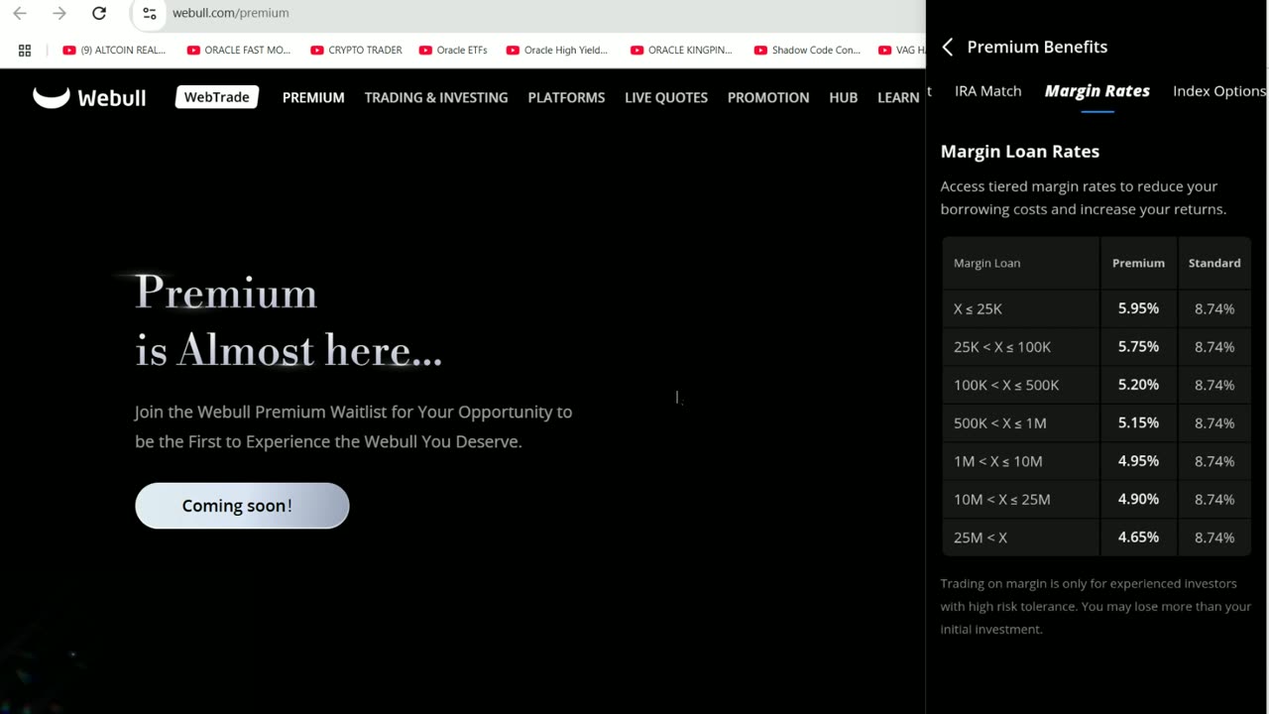Viewport: 1269px width, 714px height.
Task: Go back using Premium Benefits chevron
Action: tap(947, 47)
